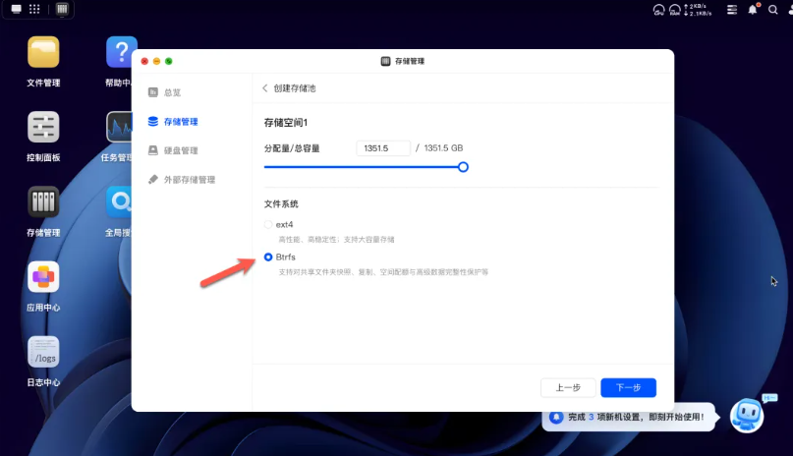Open the notification bell

[753, 10]
